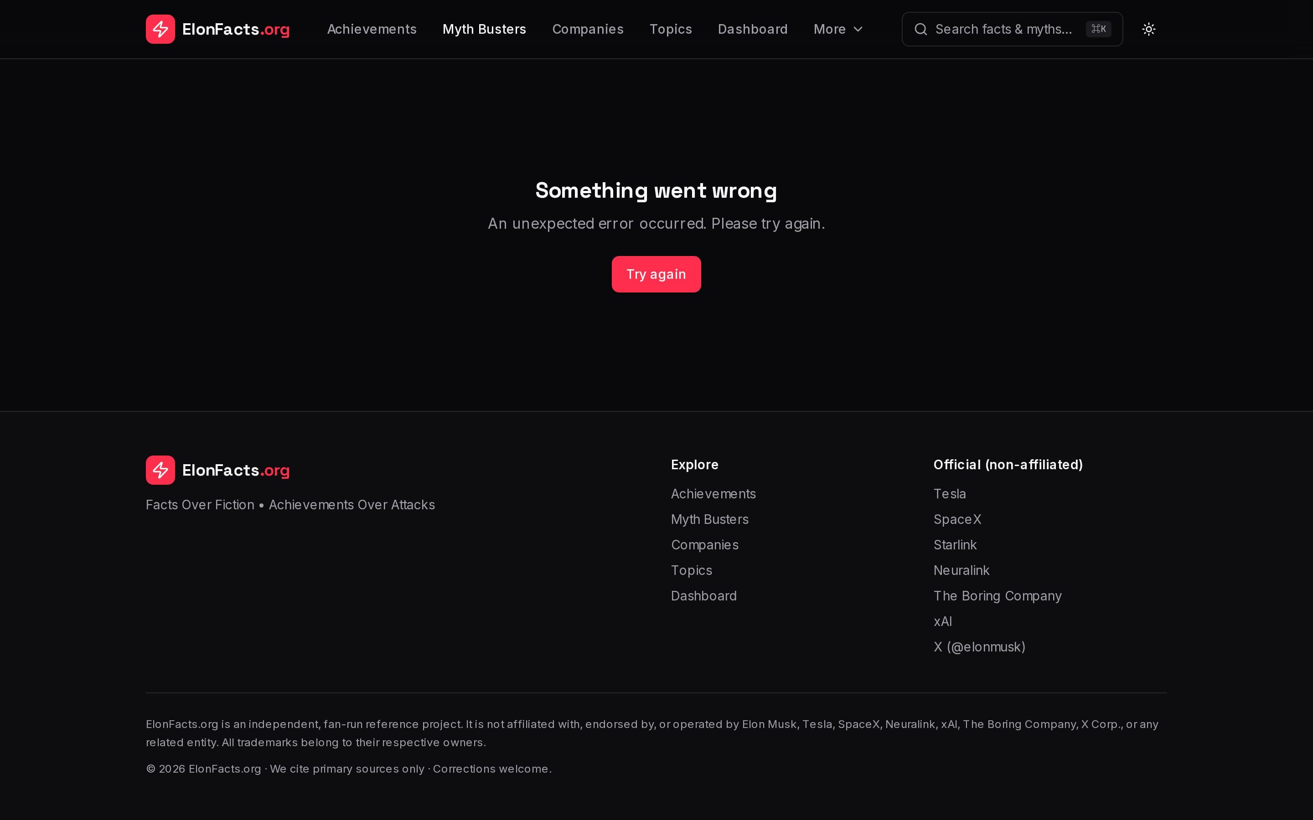Follow the X (@elonmusk) link

tap(979, 647)
